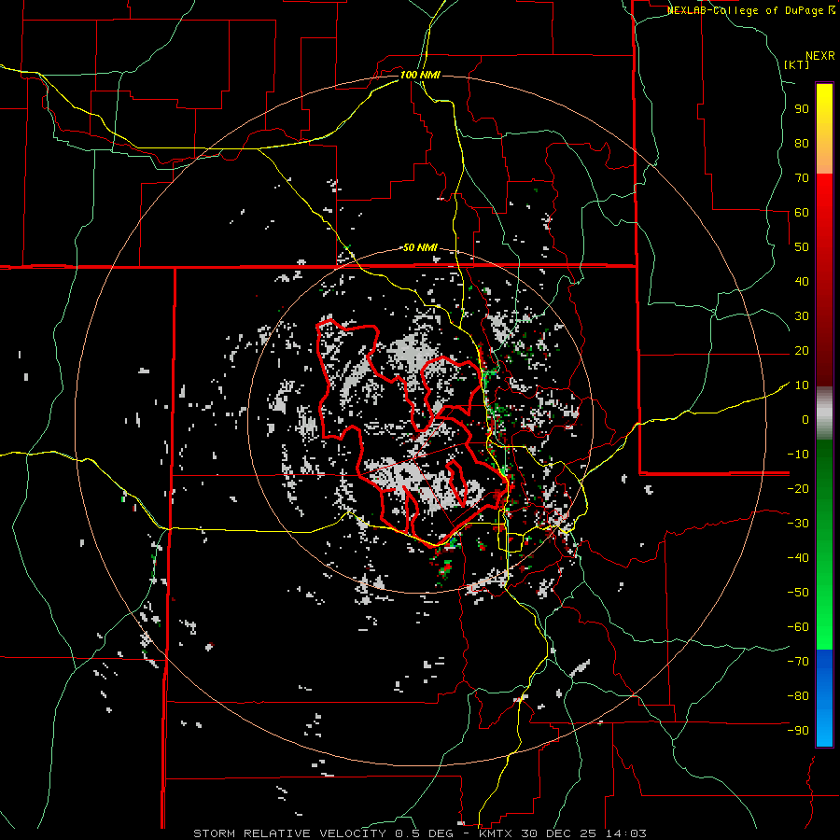Click the 10 value on the velocity scale
This screenshot has height=840, width=840.
click(802, 385)
